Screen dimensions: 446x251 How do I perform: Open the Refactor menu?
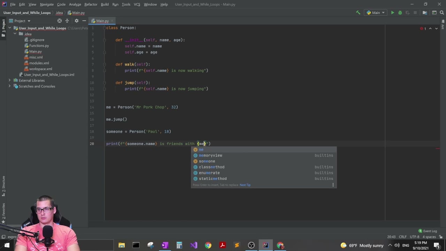pos(91,4)
